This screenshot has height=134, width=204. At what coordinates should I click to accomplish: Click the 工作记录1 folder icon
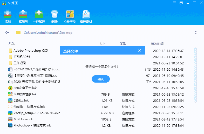tap(10, 63)
